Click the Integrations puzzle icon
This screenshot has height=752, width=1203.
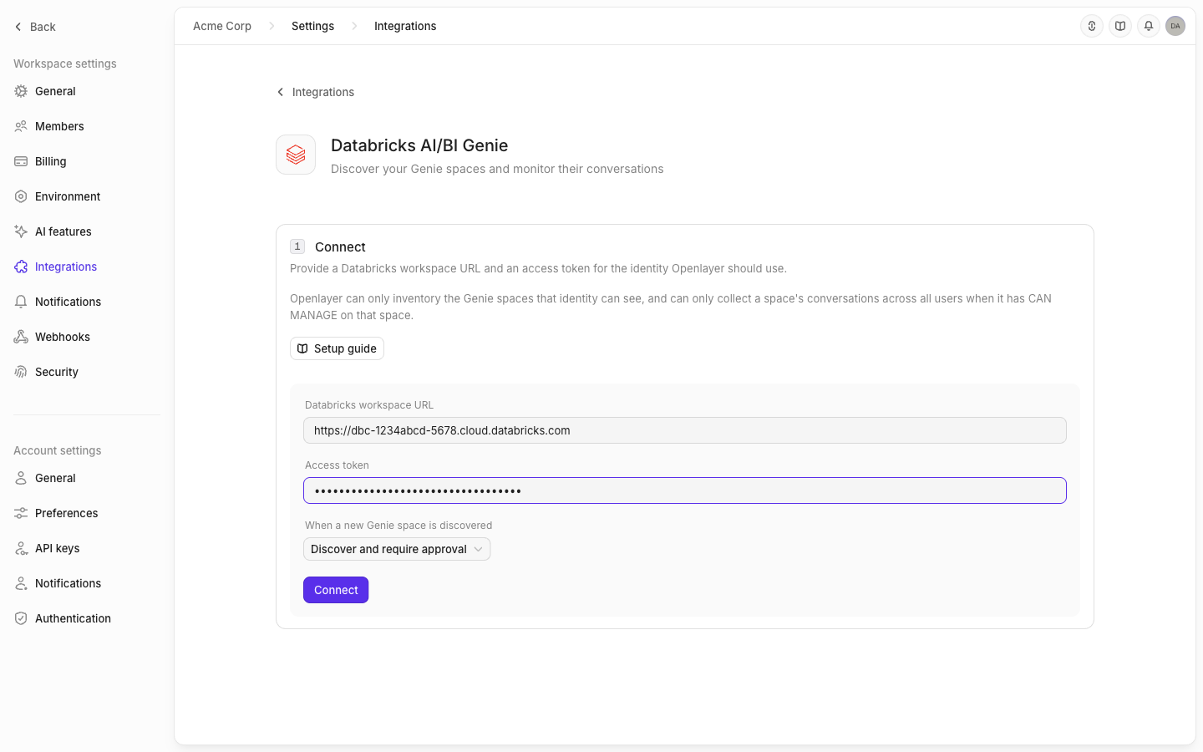tap(21, 267)
